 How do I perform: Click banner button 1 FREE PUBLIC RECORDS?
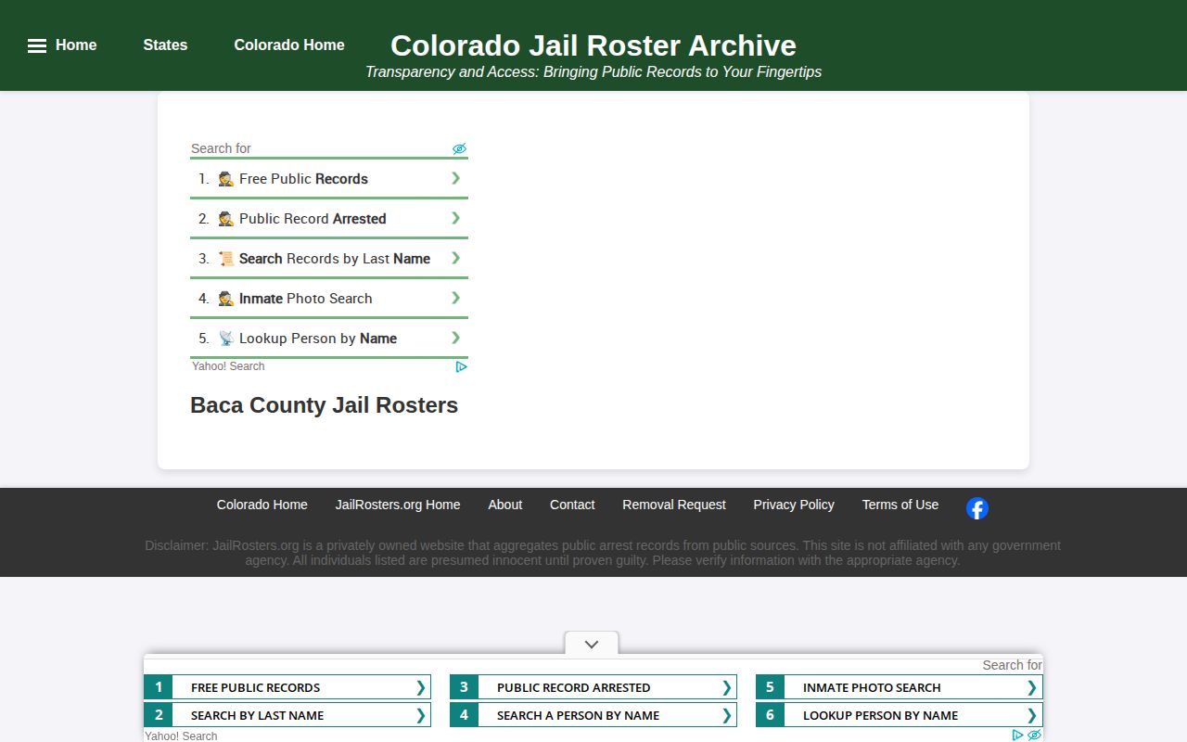[287, 687]
